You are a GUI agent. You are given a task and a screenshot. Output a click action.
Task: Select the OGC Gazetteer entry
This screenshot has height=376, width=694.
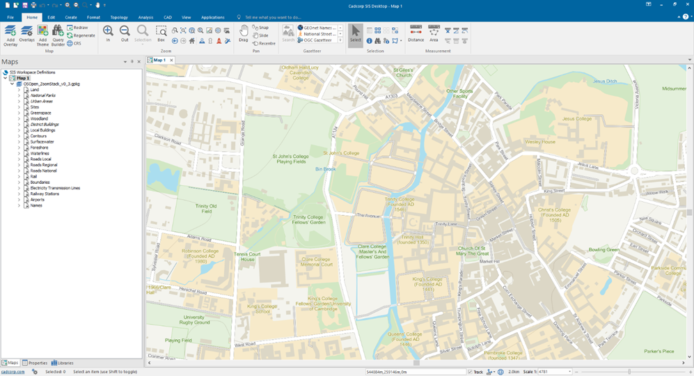[x=317, y=40]
